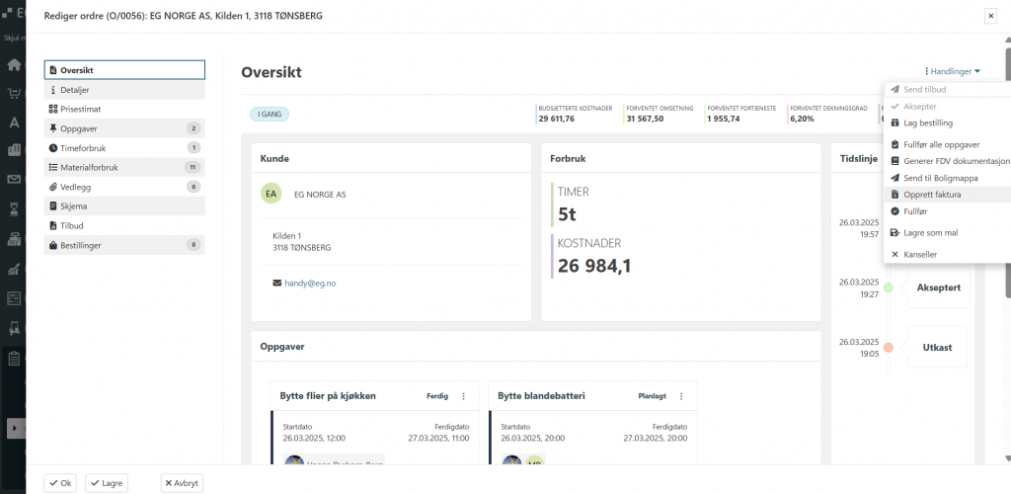Open three-dot menu on Bytte blandebatteri task
The image size is (1011, 494).
click(681, 396)
